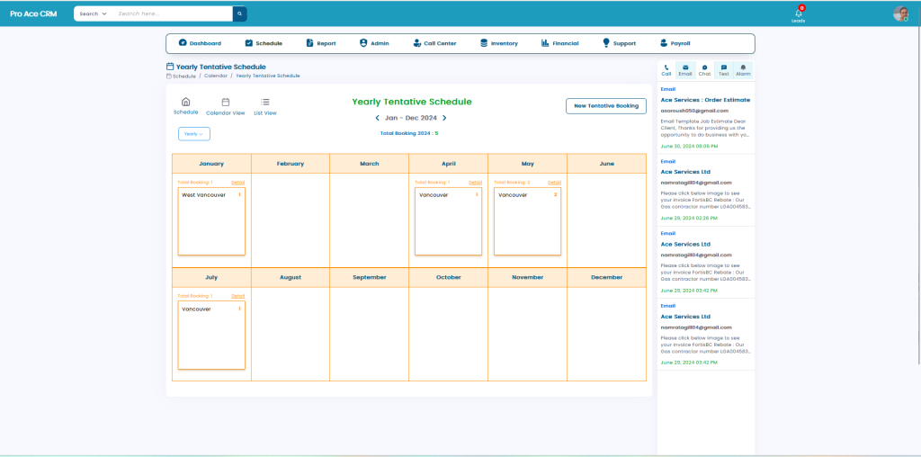Open the Payroll menu
The width and height of the screenshot is (921, 457).
point(675,43)
